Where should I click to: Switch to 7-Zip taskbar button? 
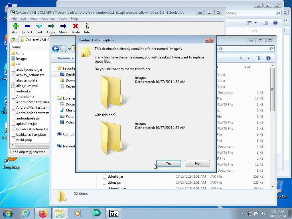tap(114, 213)
